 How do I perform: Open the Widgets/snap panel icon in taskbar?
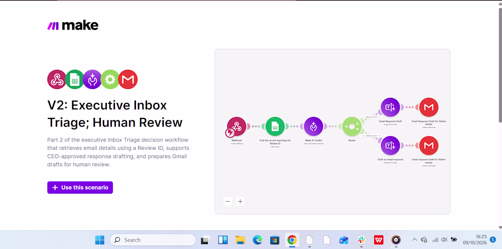(223, 240)
